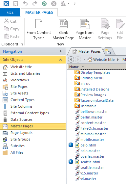Open Customize Quick Access Toolbar dropdown
The width and height of the screenshot is (126, 184).
pos(74,4)
